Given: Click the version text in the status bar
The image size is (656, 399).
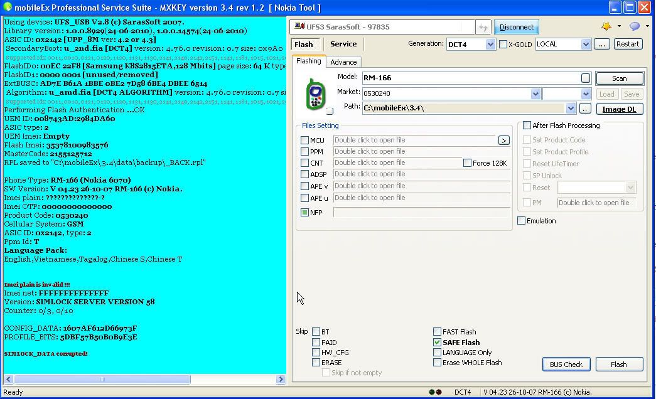Looking at the screenshot, I should point(537,392).
